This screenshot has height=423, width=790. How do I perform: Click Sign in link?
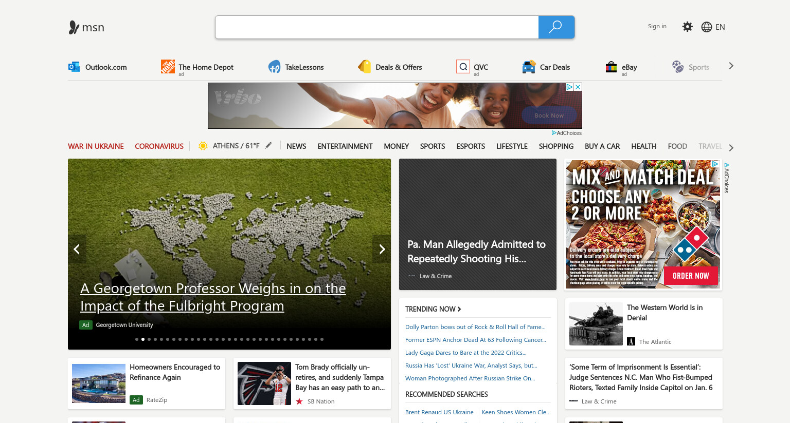[x=657, y=26]
